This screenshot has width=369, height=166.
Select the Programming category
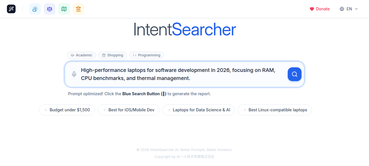[146, 55]
